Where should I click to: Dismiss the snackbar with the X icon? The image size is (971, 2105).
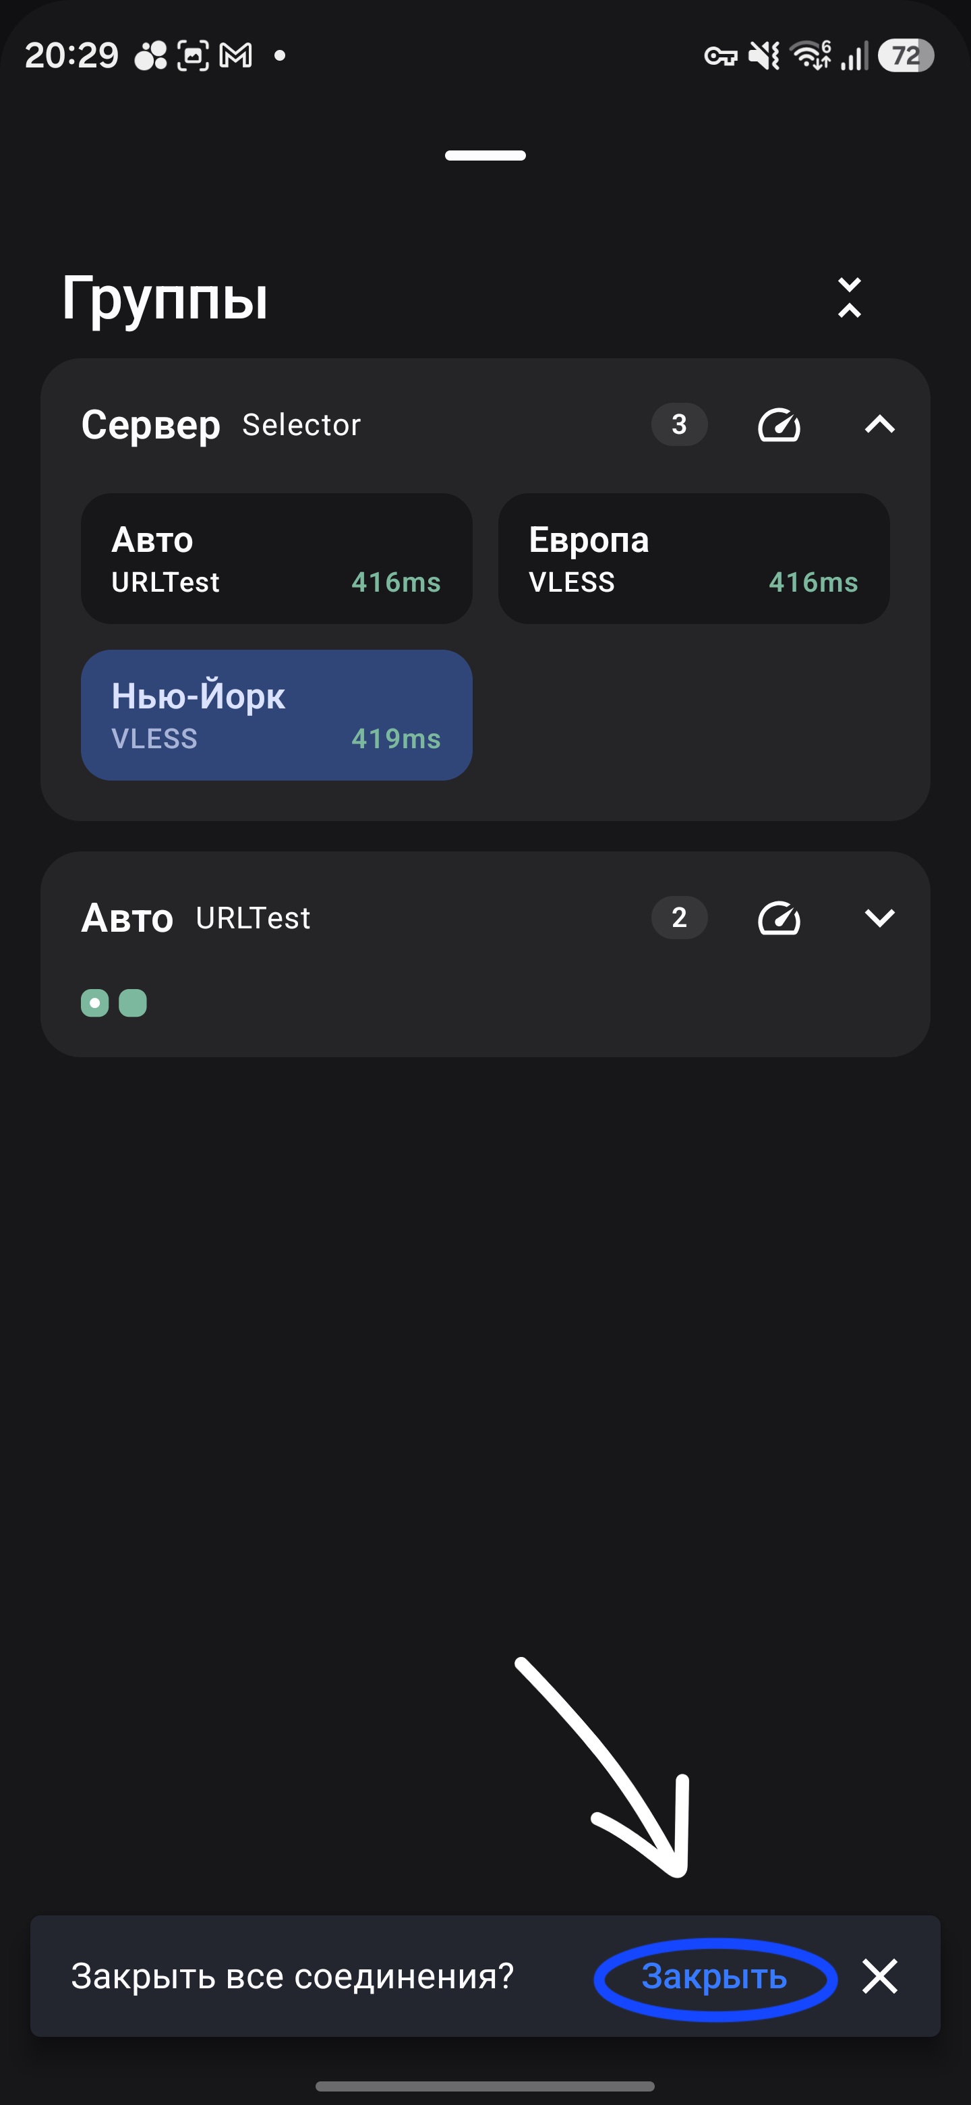tap(879, 1976)
